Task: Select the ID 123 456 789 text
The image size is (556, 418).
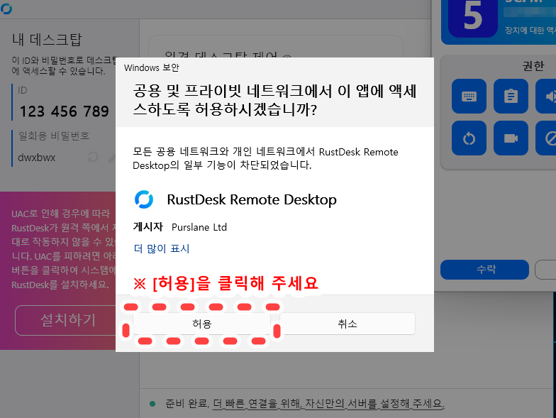Action: pyautogui.click(x=64, y=111)
